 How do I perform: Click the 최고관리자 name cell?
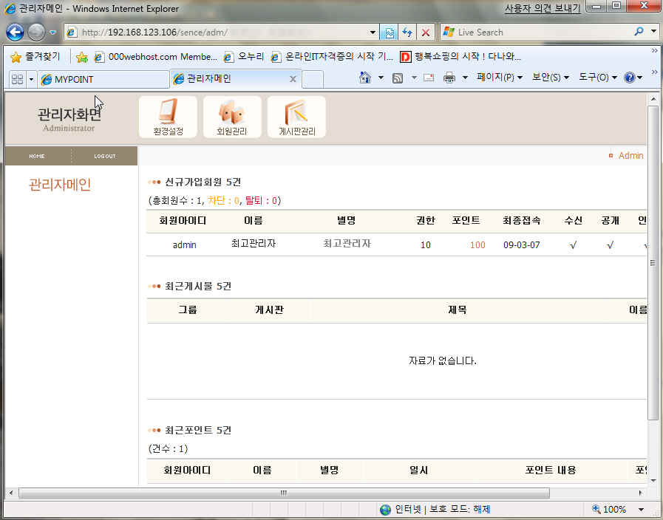(x=254, y=244)
